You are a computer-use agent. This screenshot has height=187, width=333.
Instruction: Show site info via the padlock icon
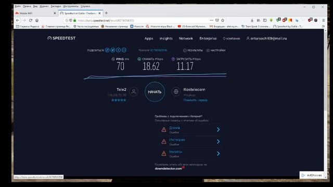(75, 20)
